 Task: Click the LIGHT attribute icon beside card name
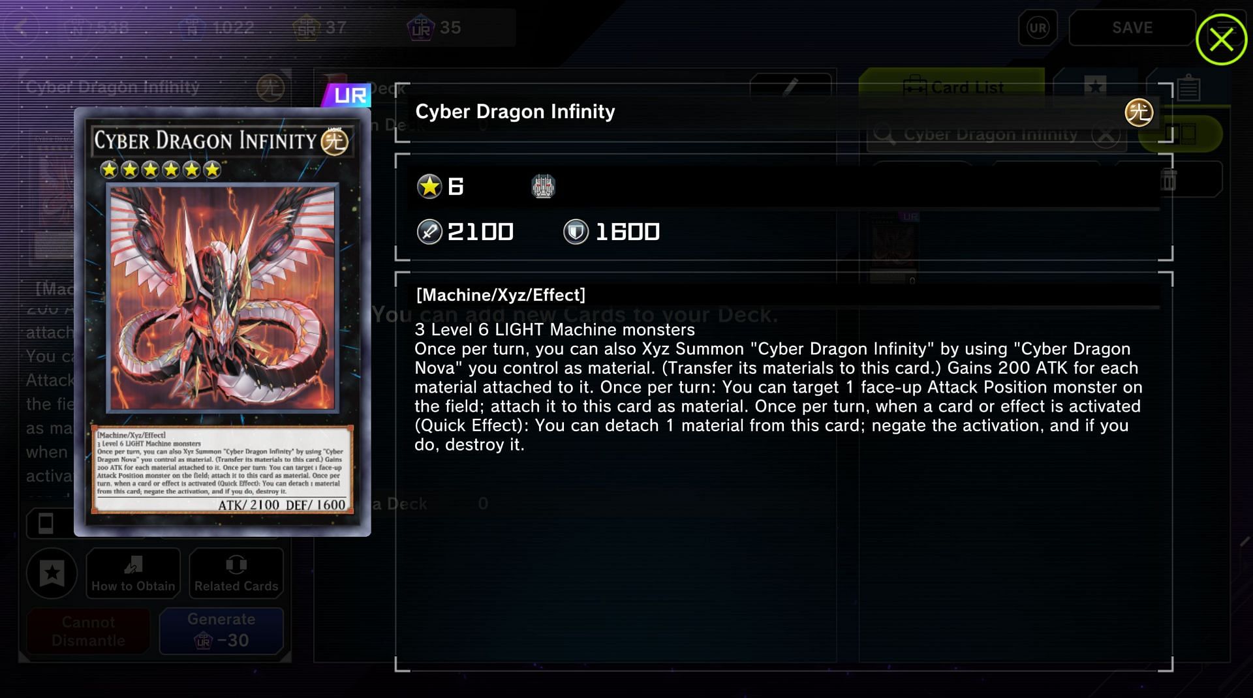click(1139, 112)
